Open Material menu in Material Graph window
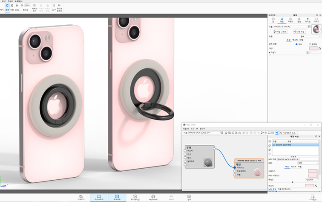This screenshot has width=322, height=202. pyautogui.click(x=186, y=129)
